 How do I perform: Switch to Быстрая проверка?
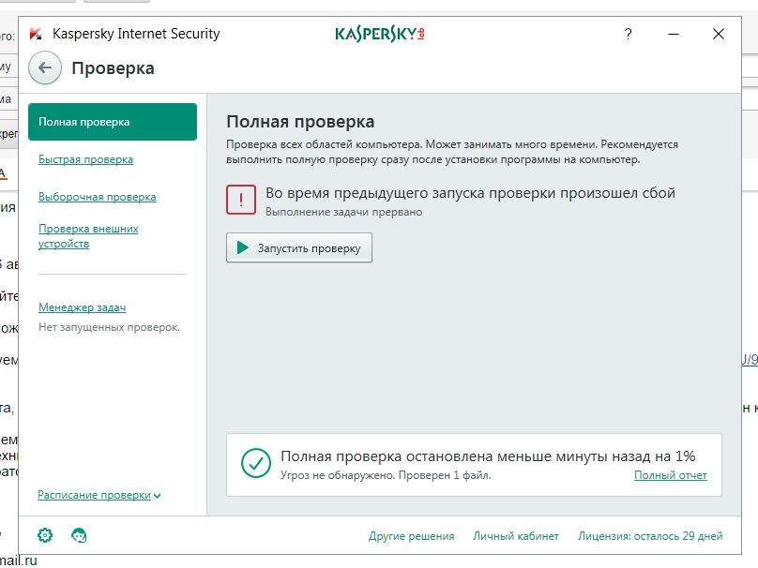[85, 159]
